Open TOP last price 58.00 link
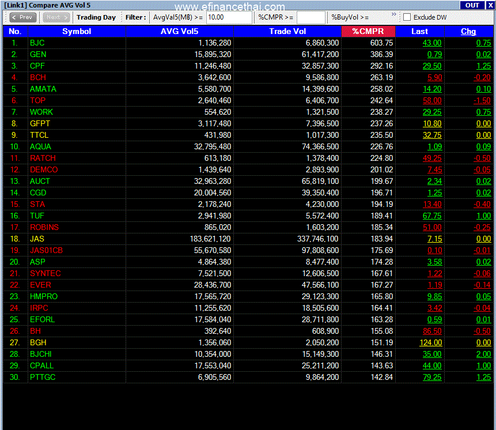This screenshot has height=430, width=496. point(432,101)
